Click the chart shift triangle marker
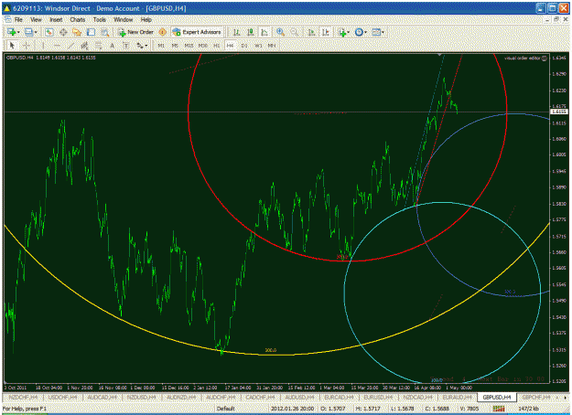 (439, 55)
